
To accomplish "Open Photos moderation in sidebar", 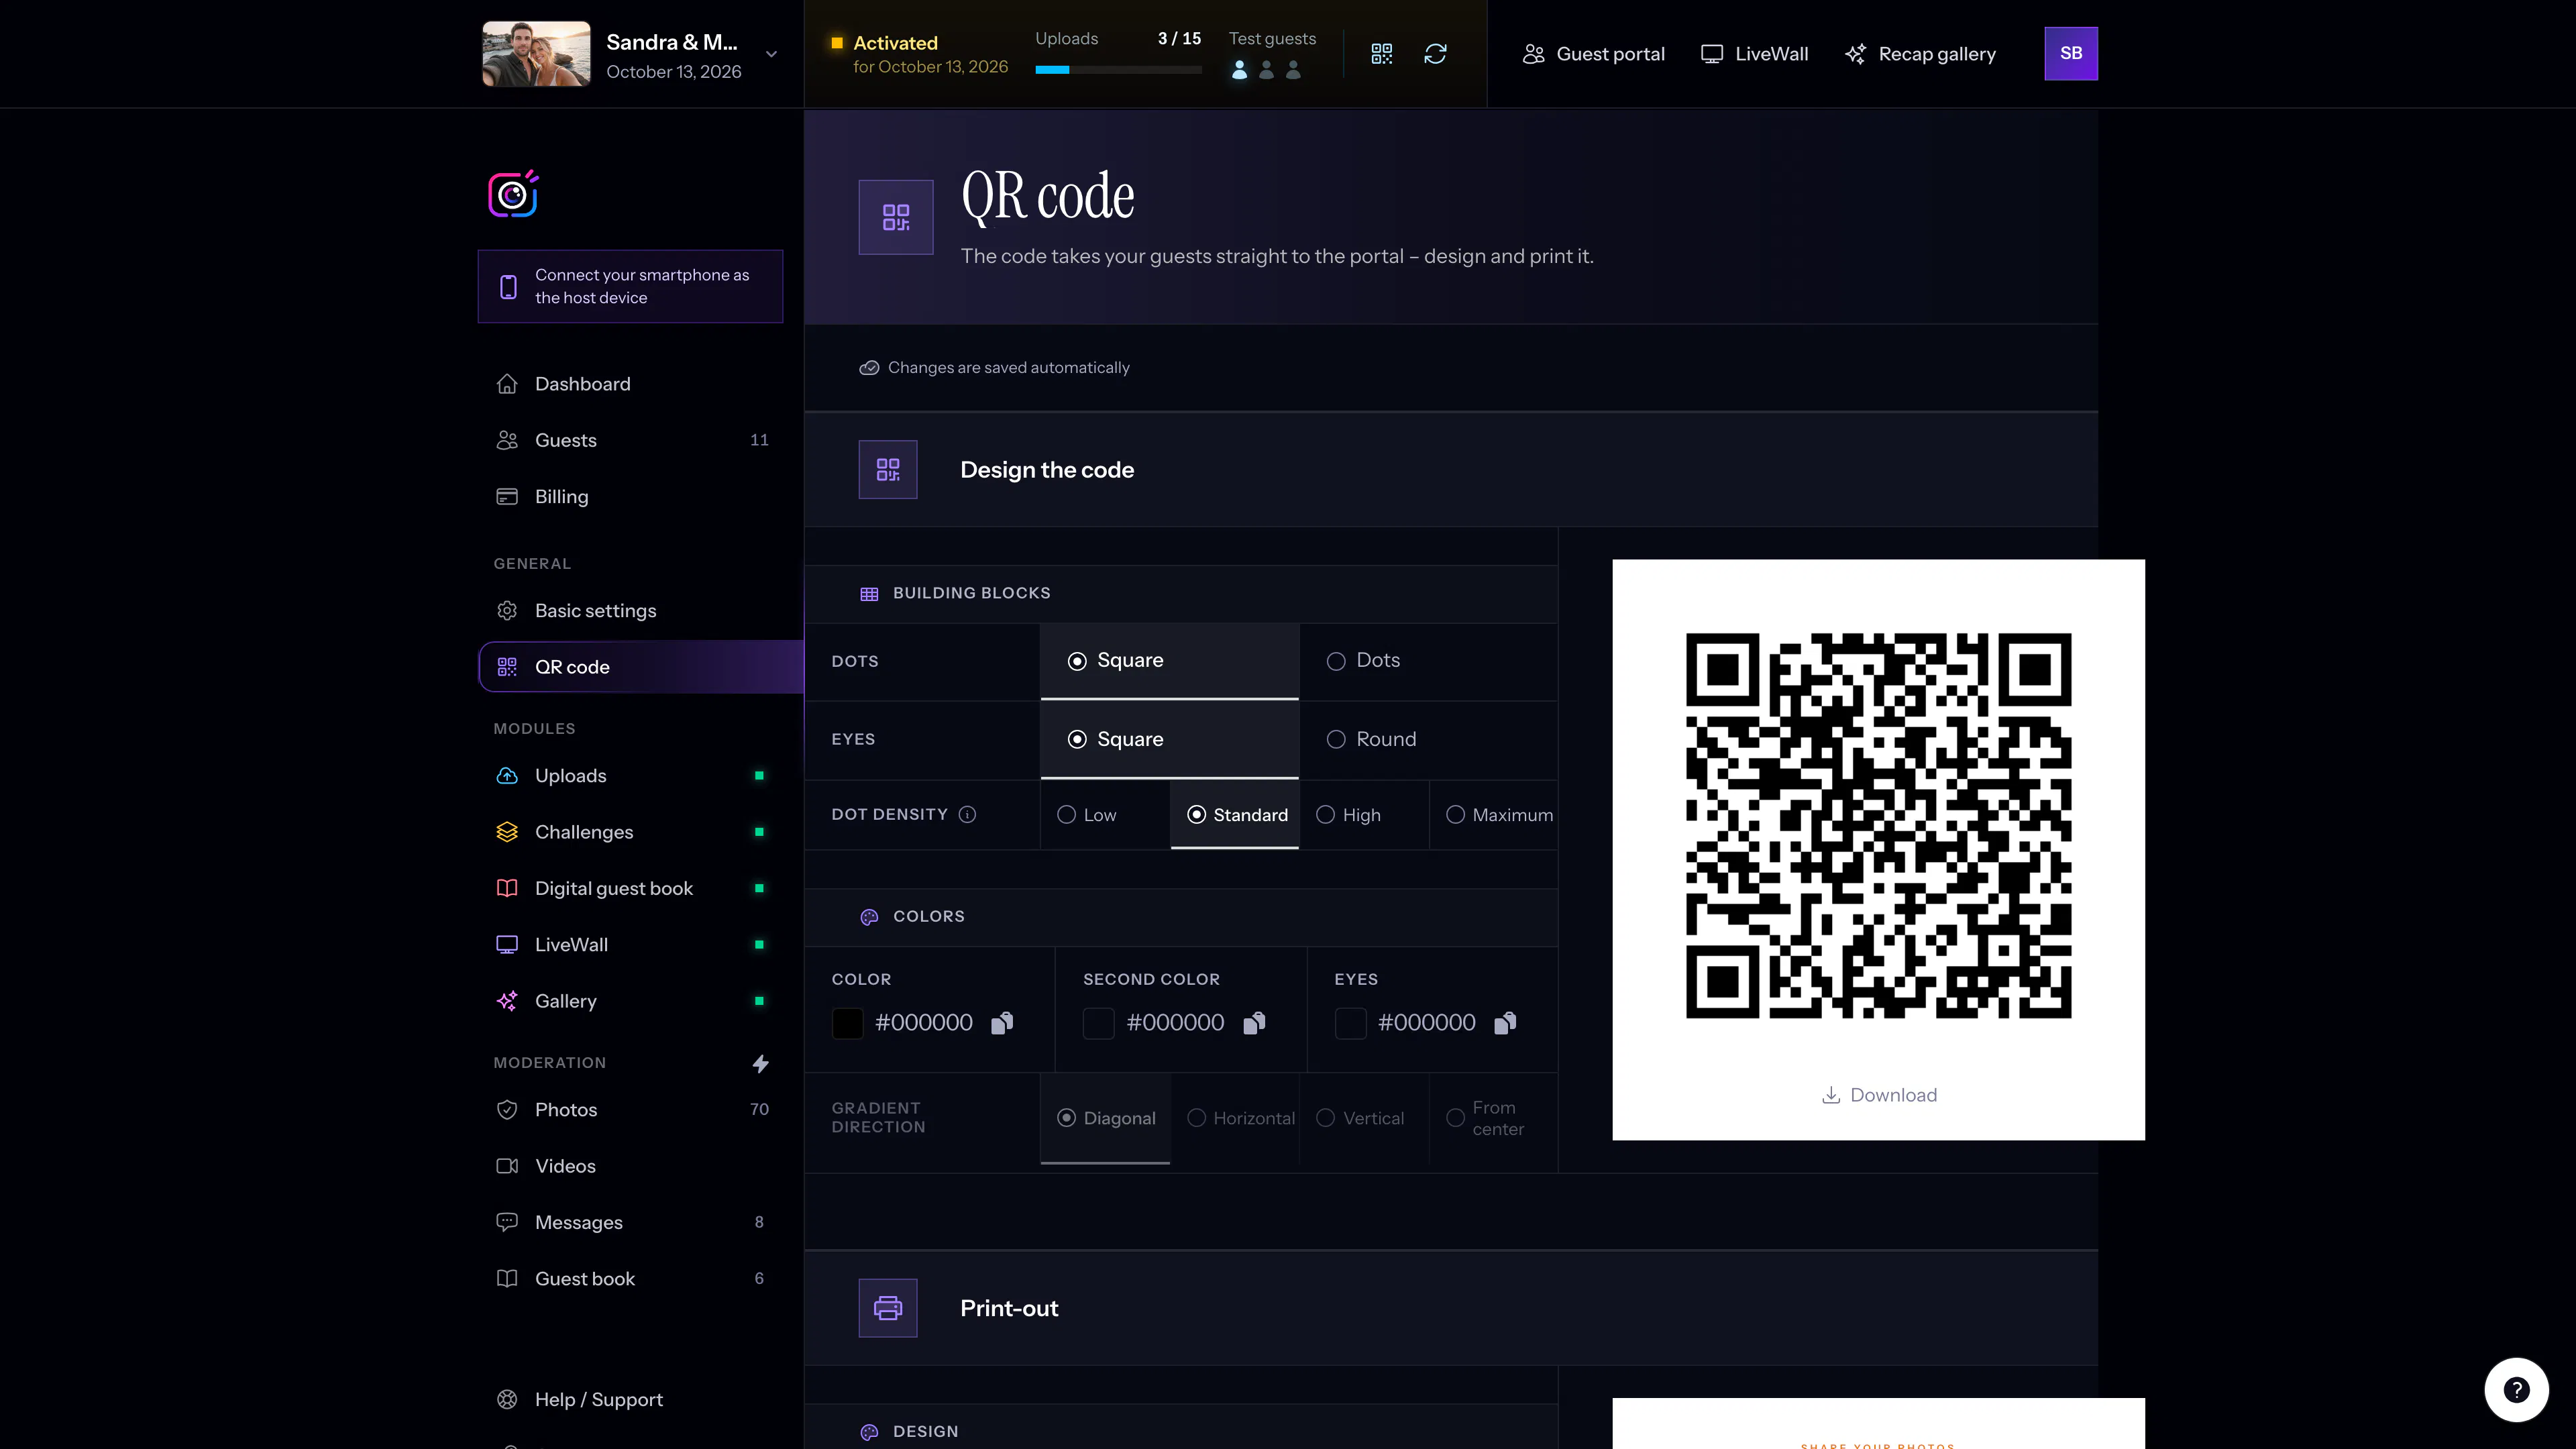I will point(631,1110).
